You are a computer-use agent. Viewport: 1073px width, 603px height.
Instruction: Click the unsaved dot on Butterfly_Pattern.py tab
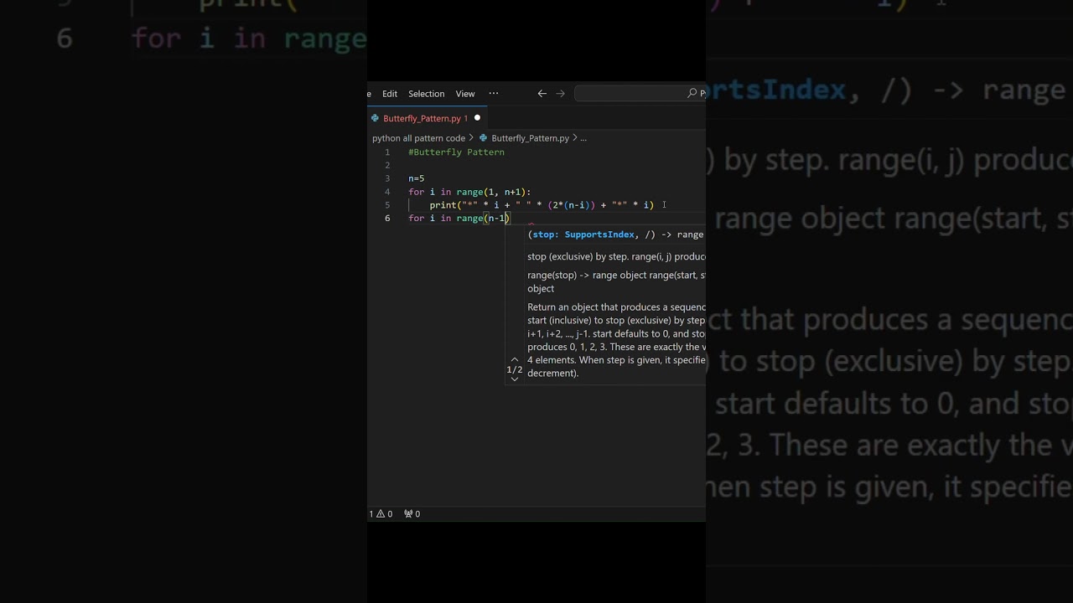click(477, 118)
